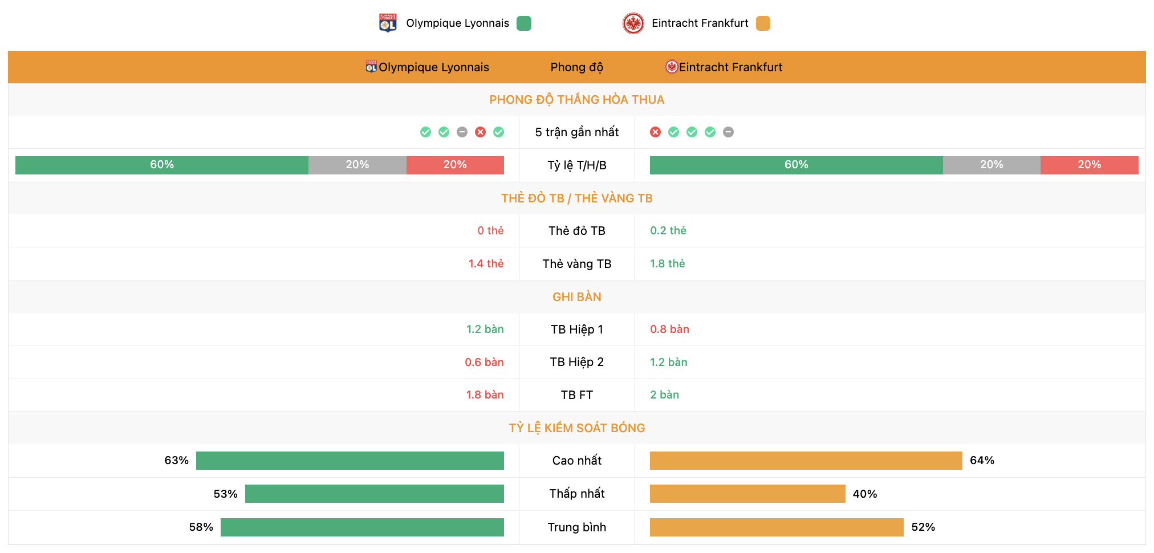
Task: Click the orange Eintracht Frankfurt legend swatch
Action: tap(763, 23)
